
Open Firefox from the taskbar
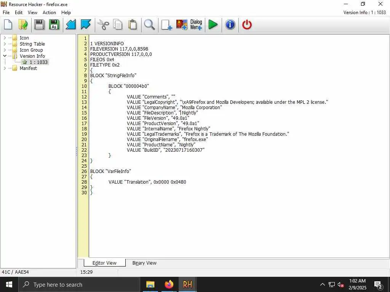(169, 284)
